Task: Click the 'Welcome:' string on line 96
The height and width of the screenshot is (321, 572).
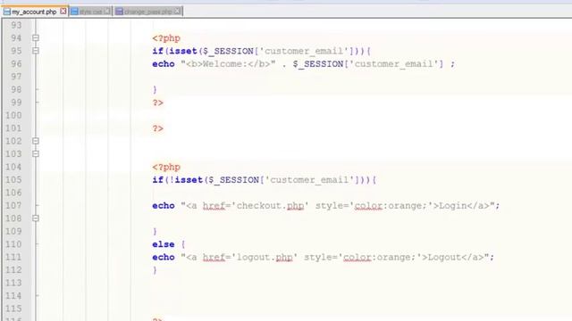Action: 224,64
